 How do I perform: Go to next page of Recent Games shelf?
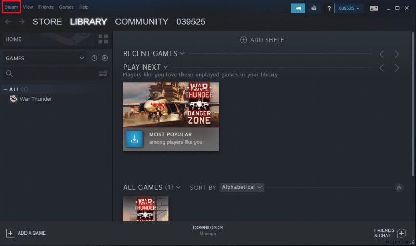(397, 54)
